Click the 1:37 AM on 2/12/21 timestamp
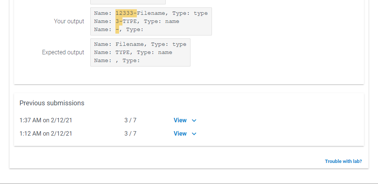Viewport: 378px width, 184px height. tap(46, 120)
